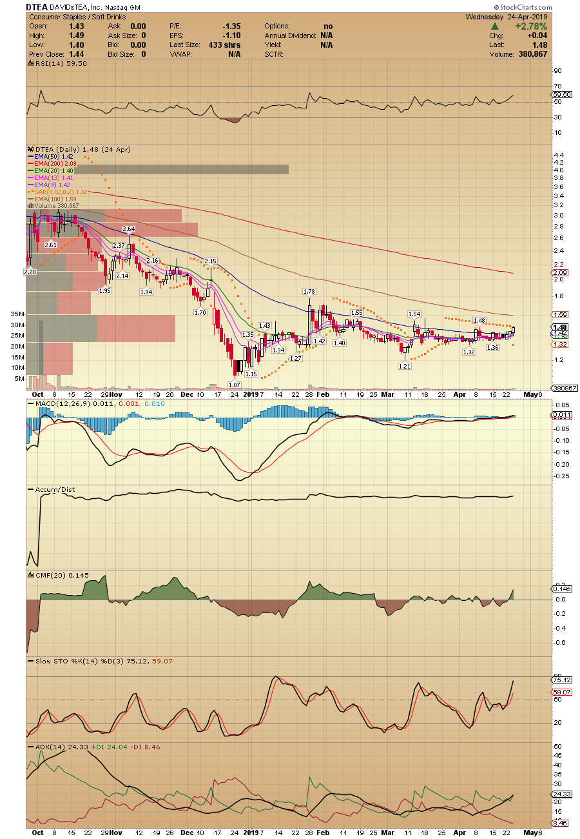Click the RSI(14) indicator mountain icon

(x=30, y=64)
